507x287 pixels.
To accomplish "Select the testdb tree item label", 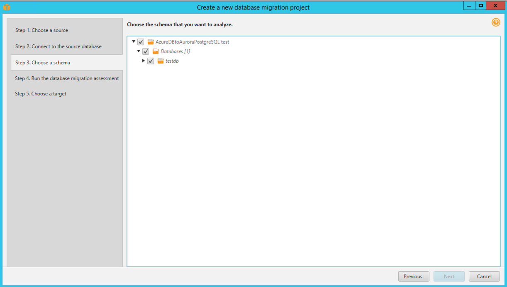I will click(172, 61).
